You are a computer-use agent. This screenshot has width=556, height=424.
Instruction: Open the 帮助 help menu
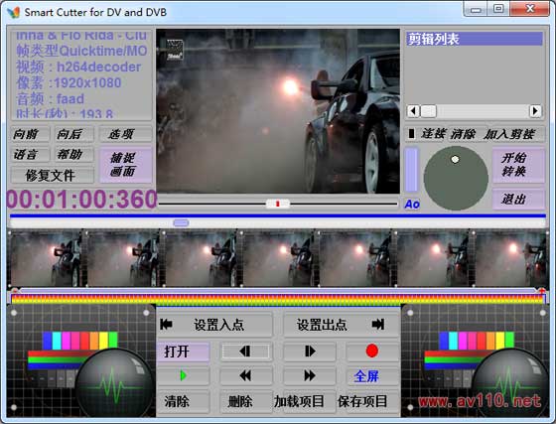[73, 154]
